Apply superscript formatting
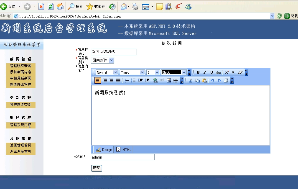The height and width of the screenshot is (189, 298). pos(227,72)
